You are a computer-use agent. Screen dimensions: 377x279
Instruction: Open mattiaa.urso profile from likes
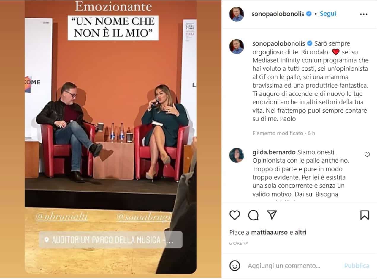coord(269,232)
